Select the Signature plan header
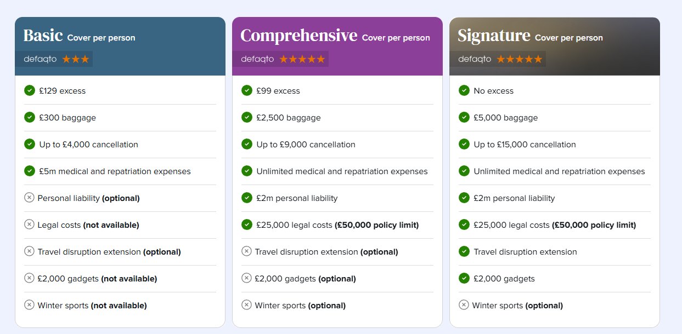Image resolution: width=682 pixels, height=334 pixels. coord(555,46)
